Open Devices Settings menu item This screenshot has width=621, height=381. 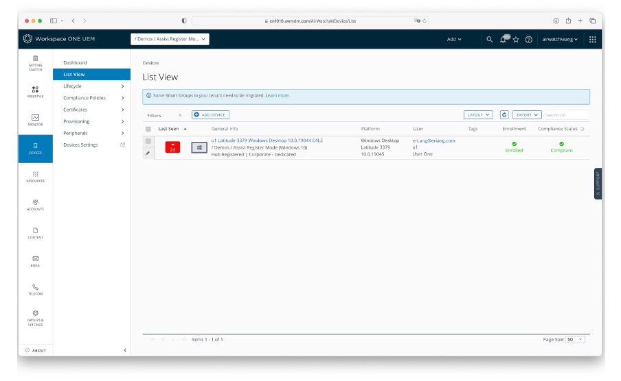80,145
